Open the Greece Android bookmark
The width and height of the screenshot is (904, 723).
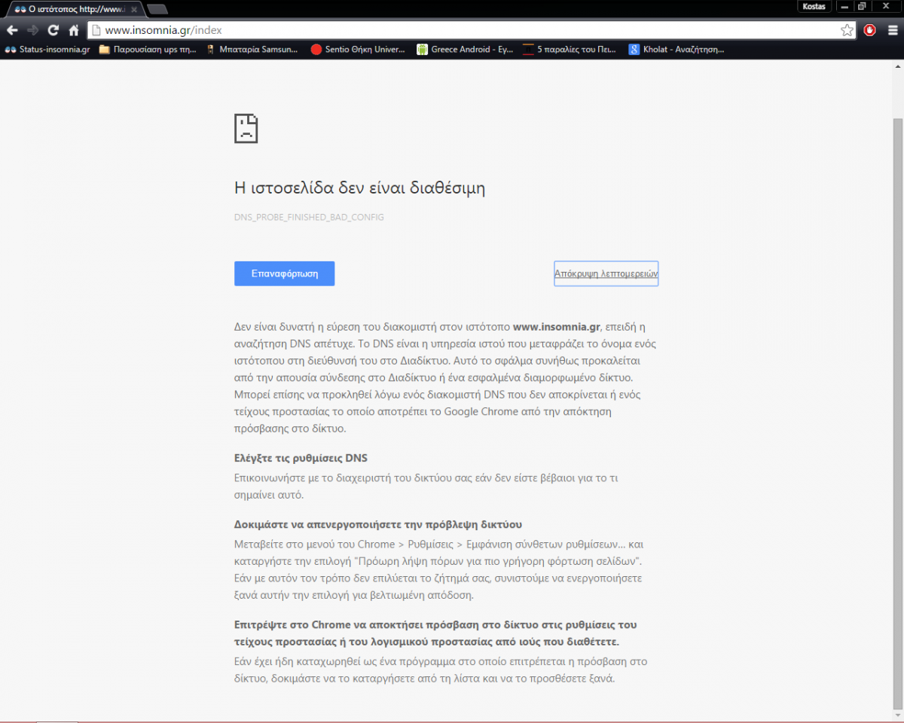point(464,50)
